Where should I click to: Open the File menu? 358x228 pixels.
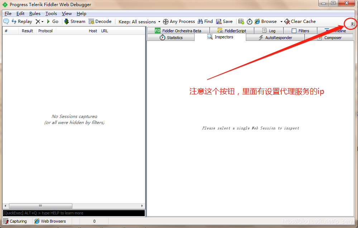[x=8, y=14]
